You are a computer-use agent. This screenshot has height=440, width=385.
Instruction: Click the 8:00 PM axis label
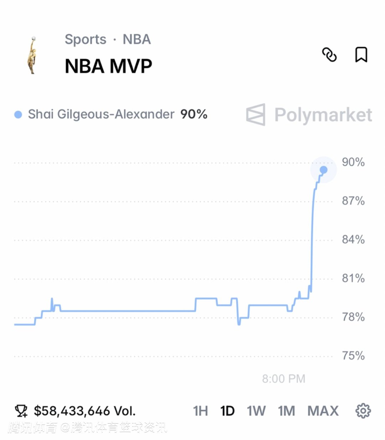(x=283, y=379)
